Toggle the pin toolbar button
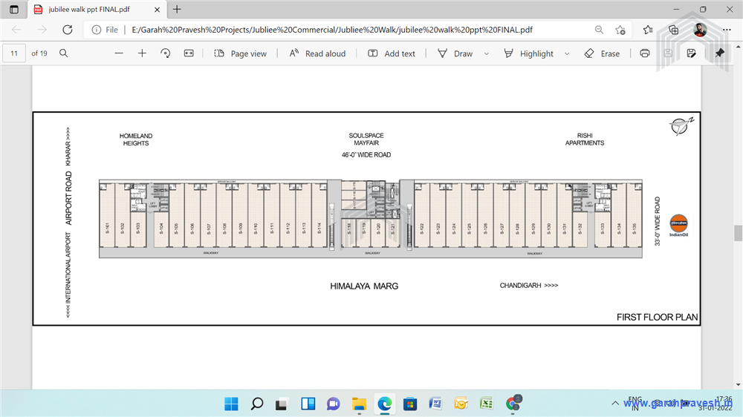The width and height of the screenshot is (743, 417). (x=719, y=53)
